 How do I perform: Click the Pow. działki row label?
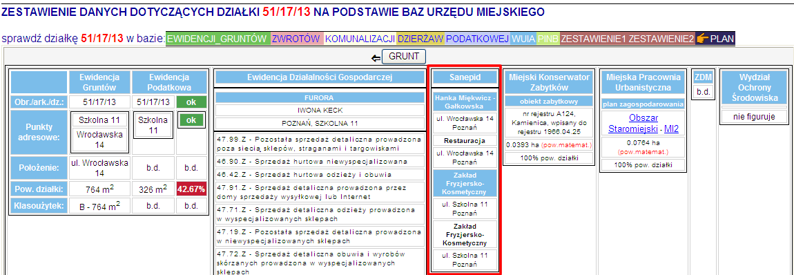click(x=39, y=189)
